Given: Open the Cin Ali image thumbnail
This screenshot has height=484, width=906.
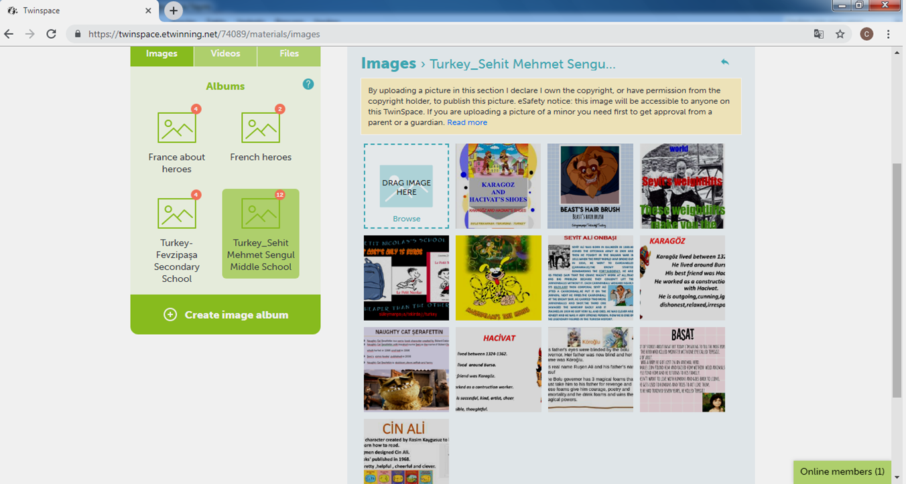Looking at the screenshot, I should [x=406, y=451].
